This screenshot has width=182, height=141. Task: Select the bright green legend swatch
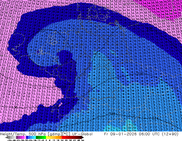45,137
